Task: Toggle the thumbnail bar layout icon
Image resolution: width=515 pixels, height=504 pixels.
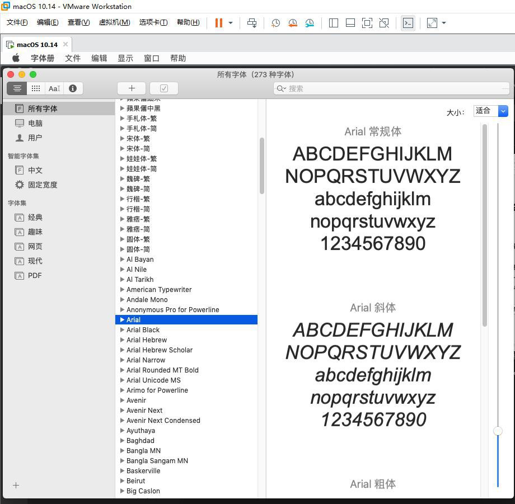Action: point(350,22)
